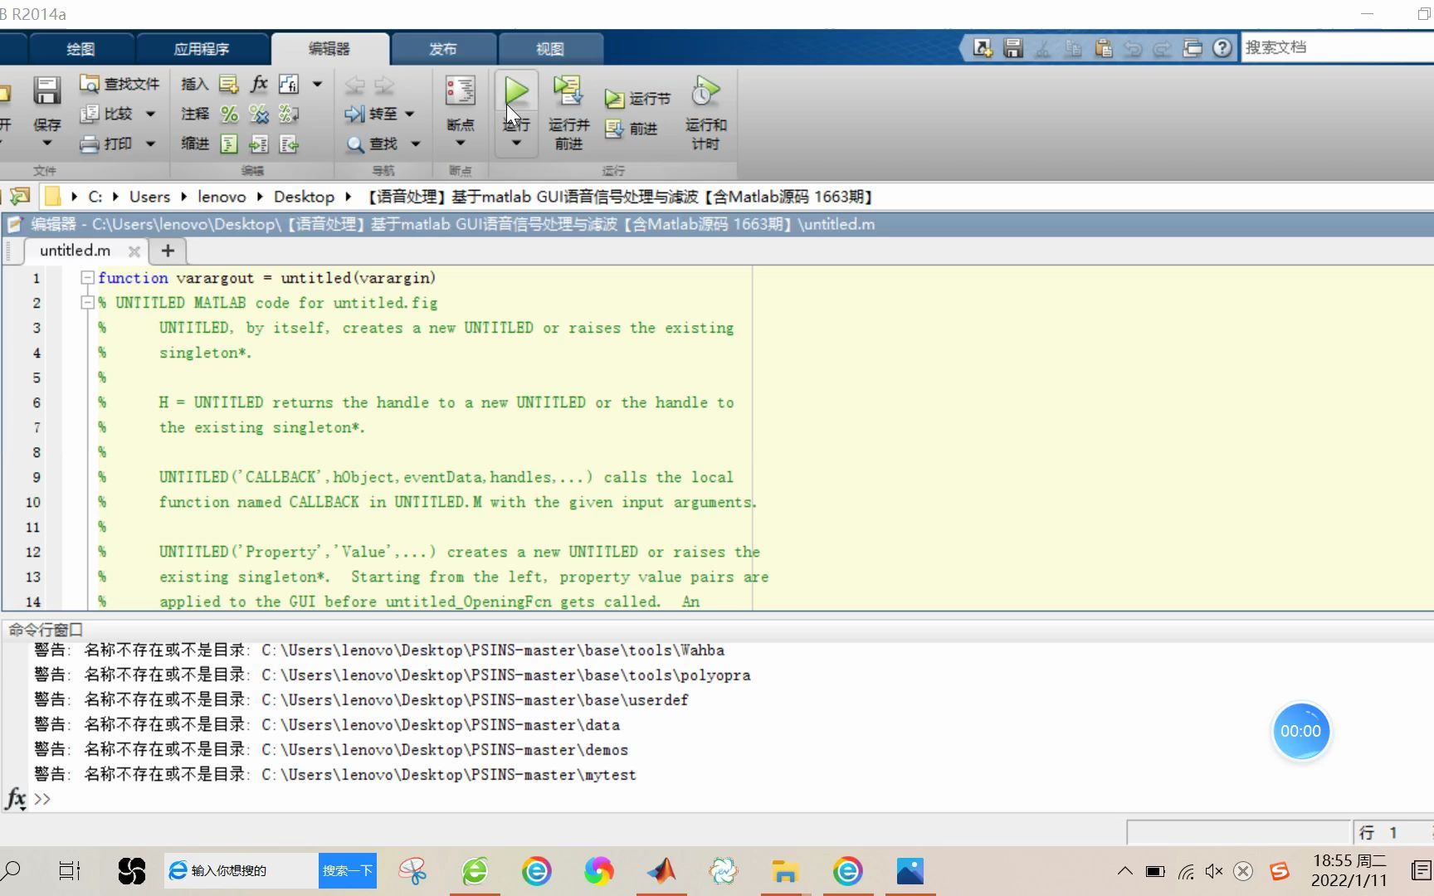Click the undo arrow in the quick access bar

(x=1133, y=48)
